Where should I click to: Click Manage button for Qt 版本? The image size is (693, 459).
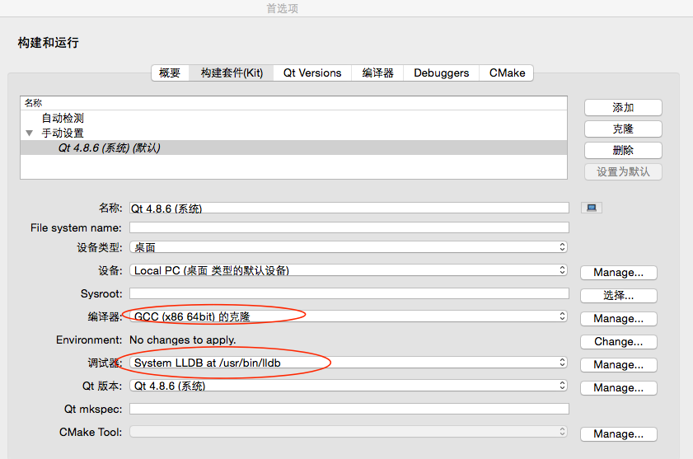pyautogui.click(x=618, y=388)
